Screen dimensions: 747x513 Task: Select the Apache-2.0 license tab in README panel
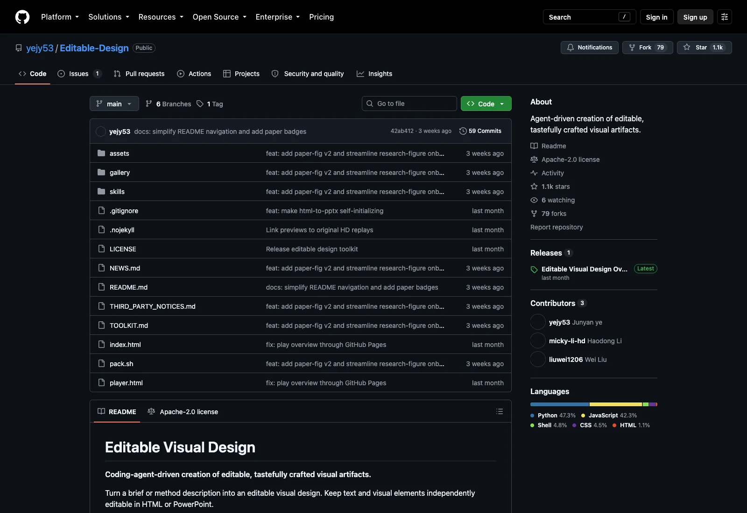tap(183, 412)
